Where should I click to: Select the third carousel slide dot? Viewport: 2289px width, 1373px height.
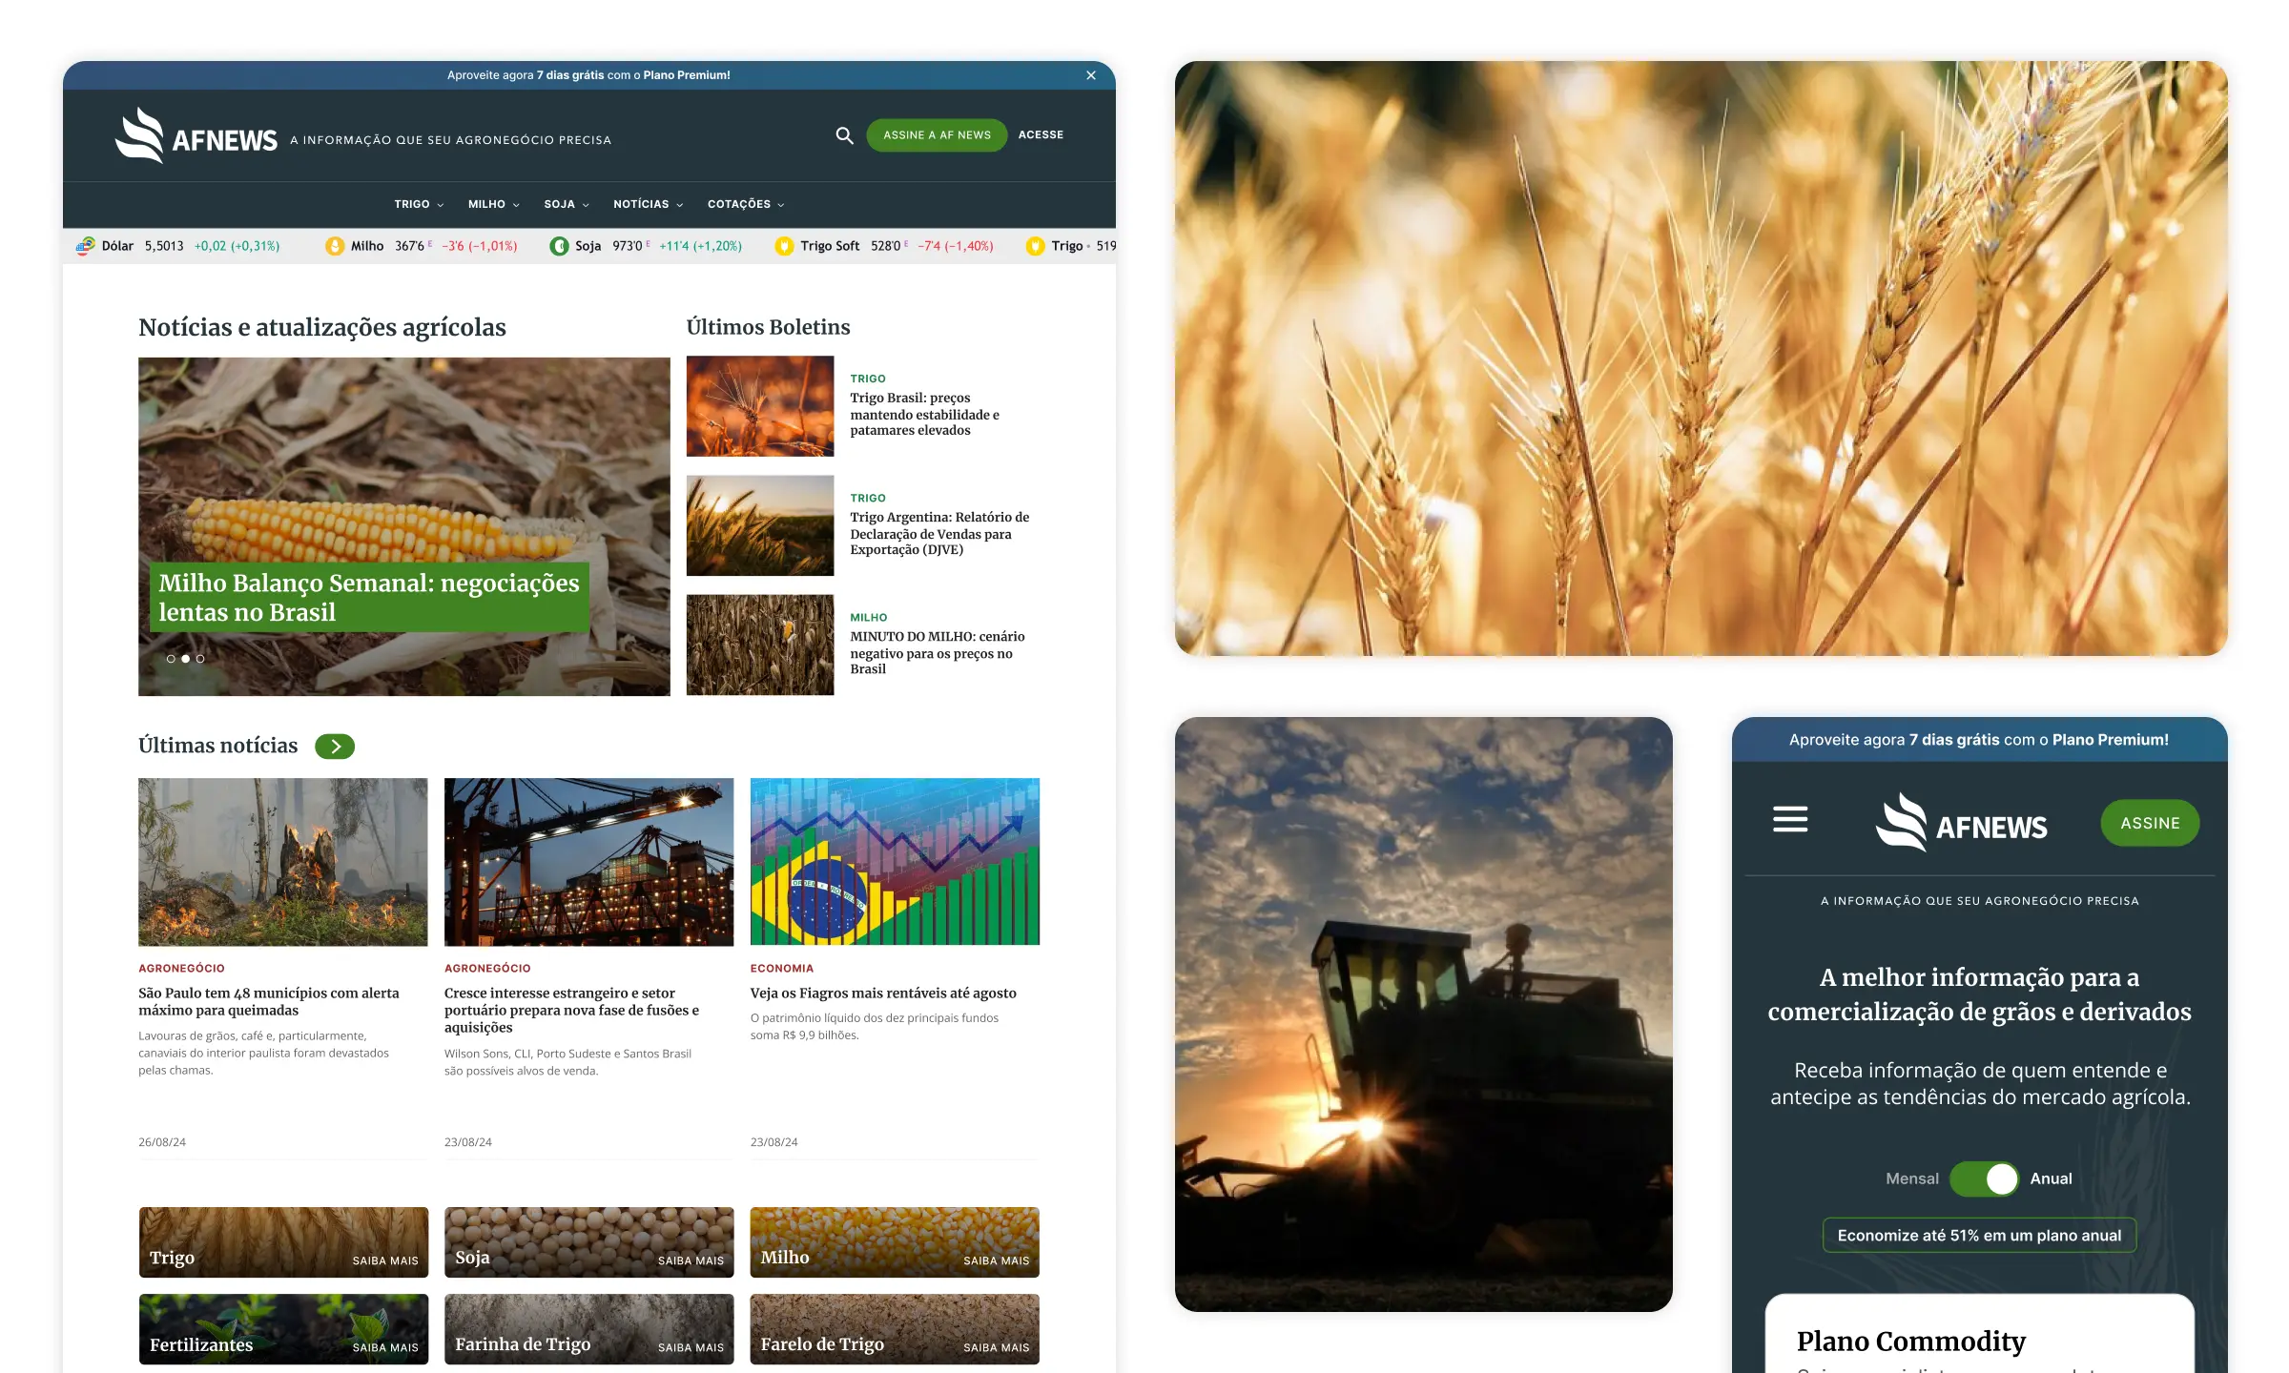tap(200, 659)
